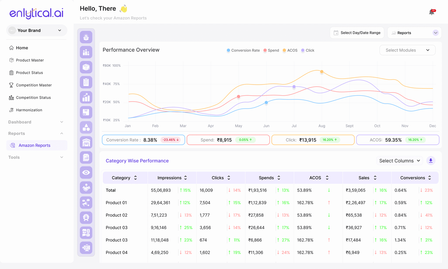The width and height of the screenshot is (448, 269).
Task: Click the growth bar chart arrow icon
Action: pyautogui.click(x=86, y=98)
